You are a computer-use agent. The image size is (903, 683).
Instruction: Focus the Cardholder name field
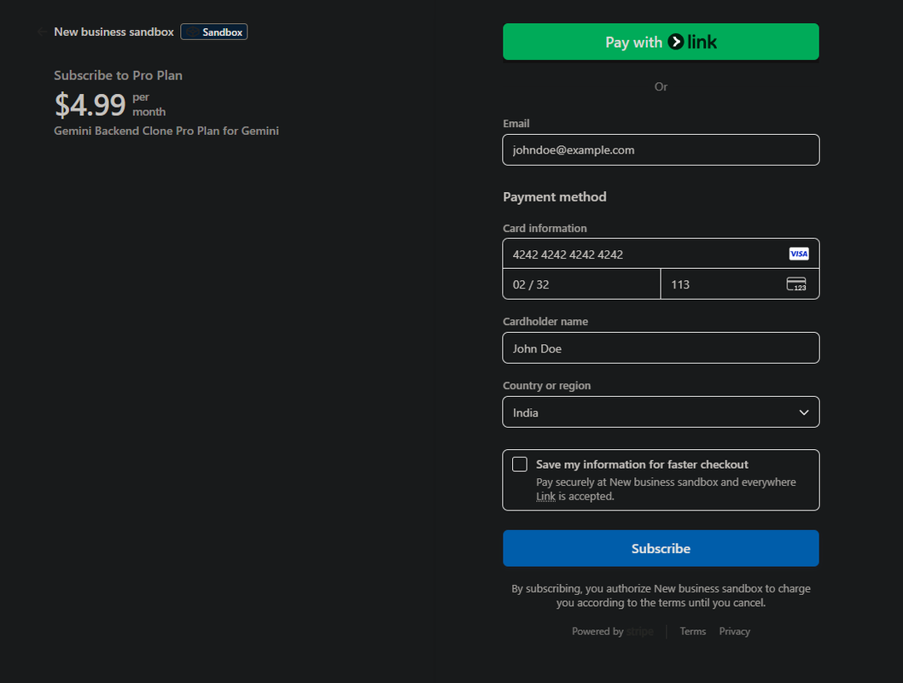[x=661, y=347]
